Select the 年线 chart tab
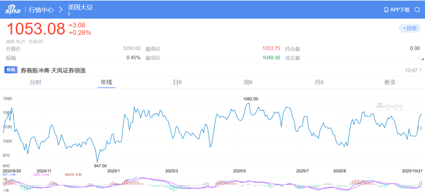Viewport: 425px width, 193px height. pos(106,82)
